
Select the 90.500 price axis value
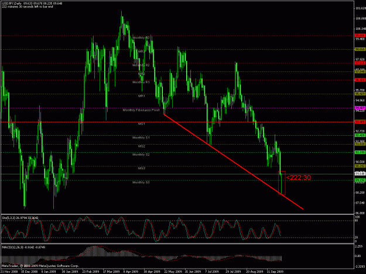tap(361, 162)
